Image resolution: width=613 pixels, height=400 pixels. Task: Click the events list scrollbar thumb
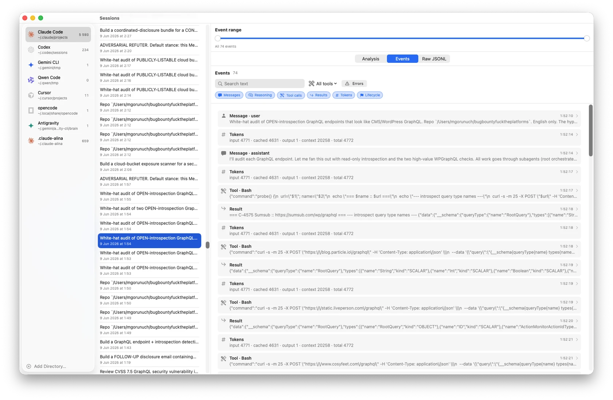point(591,130)
